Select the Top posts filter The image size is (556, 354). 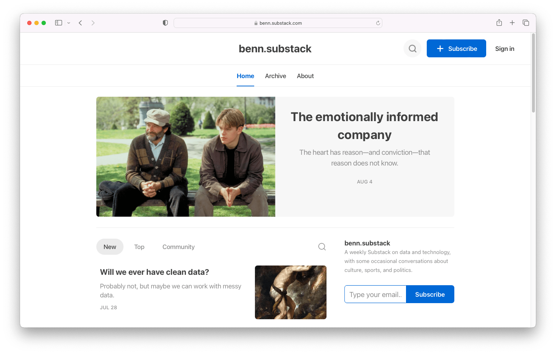tap(139, 247)
